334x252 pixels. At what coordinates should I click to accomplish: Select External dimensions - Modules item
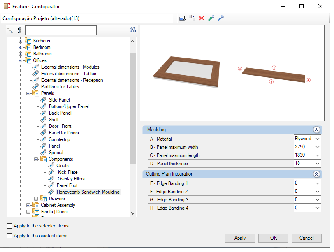coord(70,67)
